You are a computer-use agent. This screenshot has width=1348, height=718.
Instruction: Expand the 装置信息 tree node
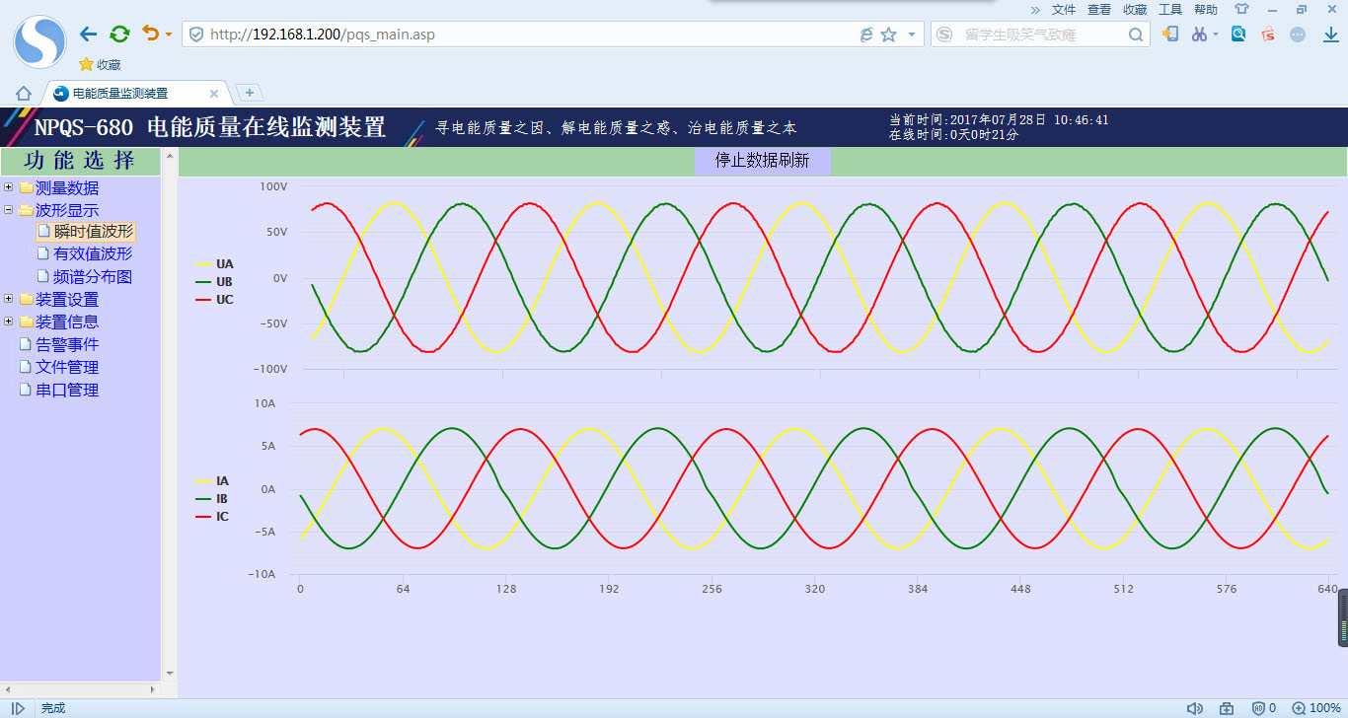pyautogui.click(x=8, y=322)
